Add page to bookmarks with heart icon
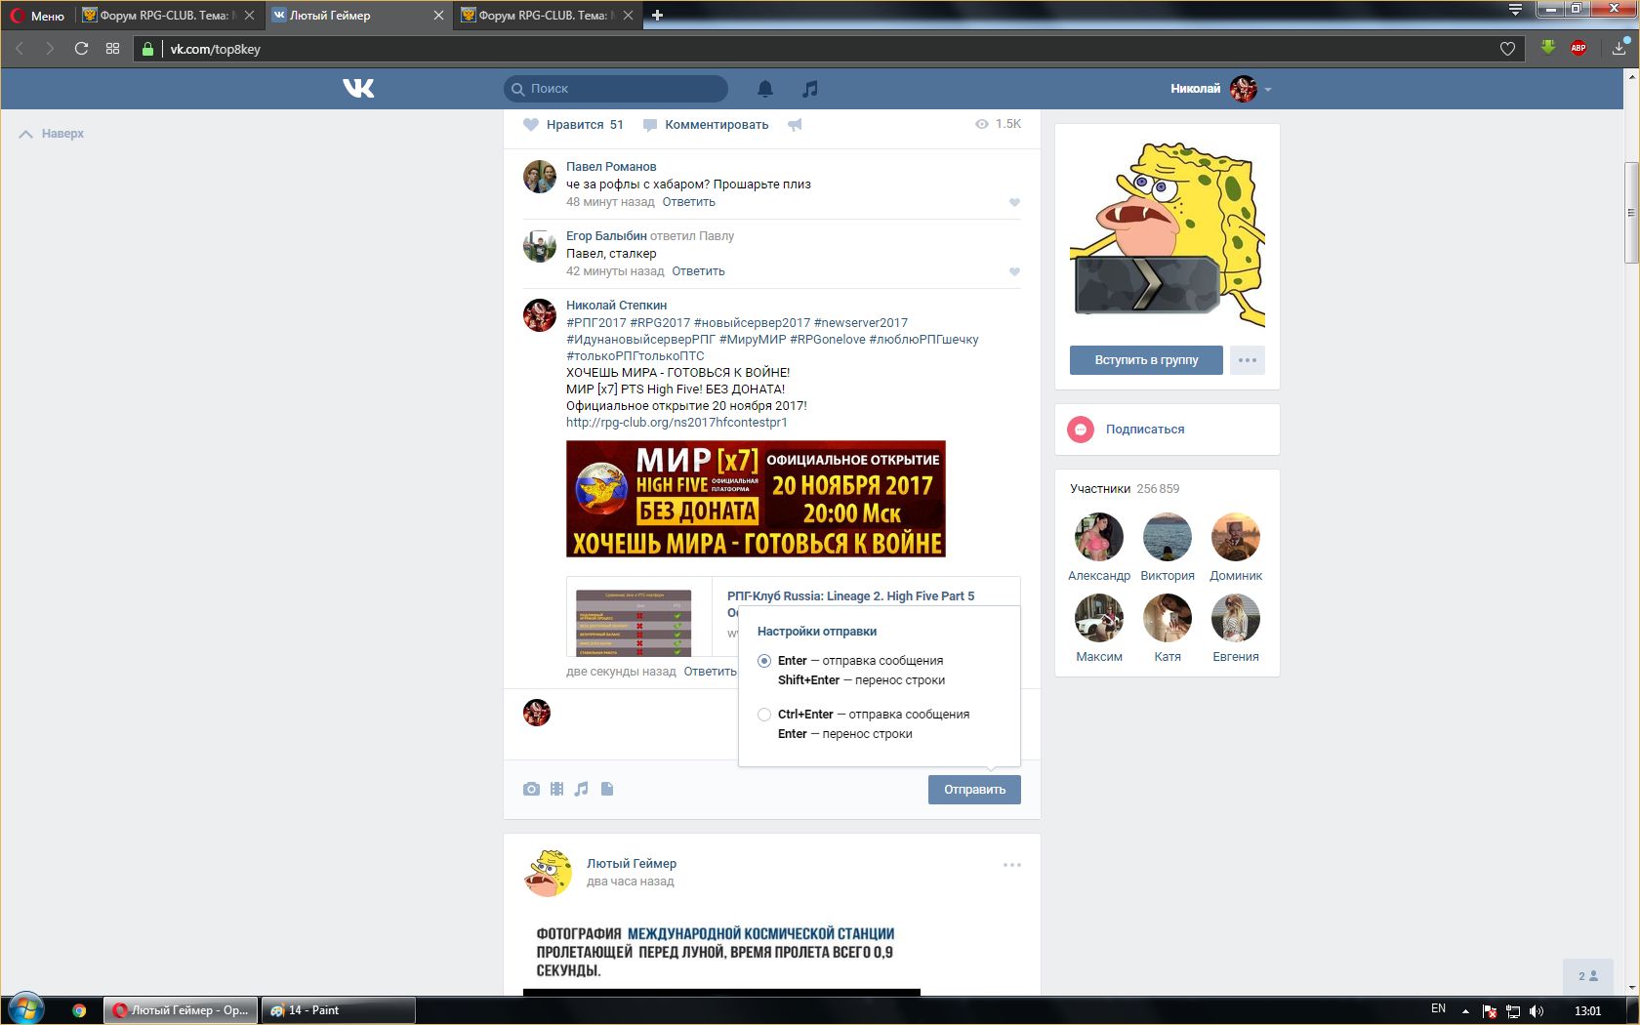Image resolution: width=1640 pixels, height=1025 pixels. click(1507, 49)
